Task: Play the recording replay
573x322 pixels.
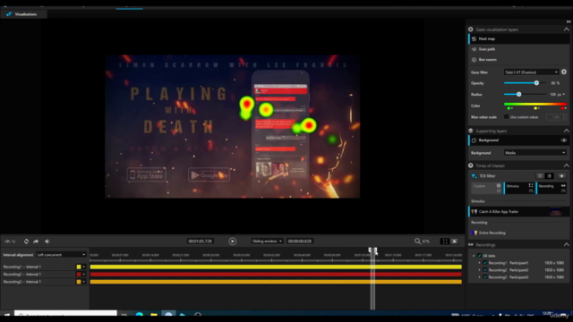Action: (233, 241)
